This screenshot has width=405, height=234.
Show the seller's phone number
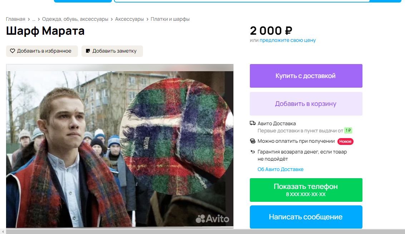pyautogui.click(x=306, y=190)
